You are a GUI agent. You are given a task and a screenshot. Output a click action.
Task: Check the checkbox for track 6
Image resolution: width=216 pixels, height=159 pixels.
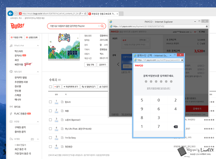50,147
